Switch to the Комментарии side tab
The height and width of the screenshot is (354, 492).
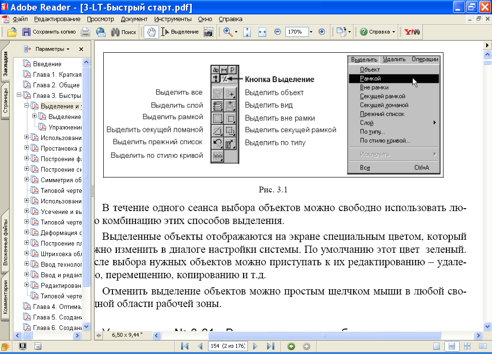5,297
